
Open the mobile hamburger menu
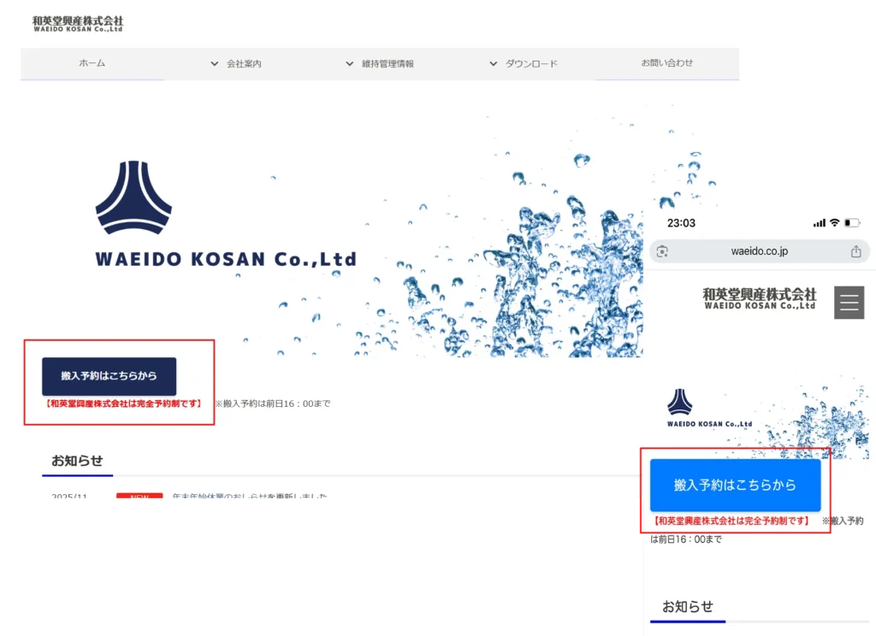tap(849, 303)
